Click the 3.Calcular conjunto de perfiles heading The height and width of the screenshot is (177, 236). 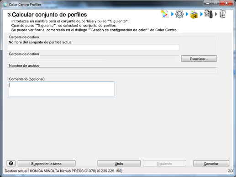point(47,15)
